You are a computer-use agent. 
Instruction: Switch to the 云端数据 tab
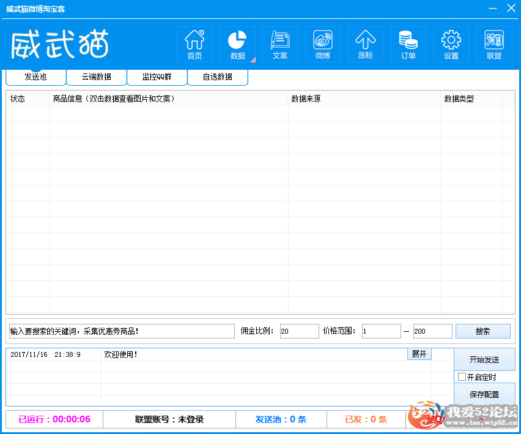tap(97, 77)
